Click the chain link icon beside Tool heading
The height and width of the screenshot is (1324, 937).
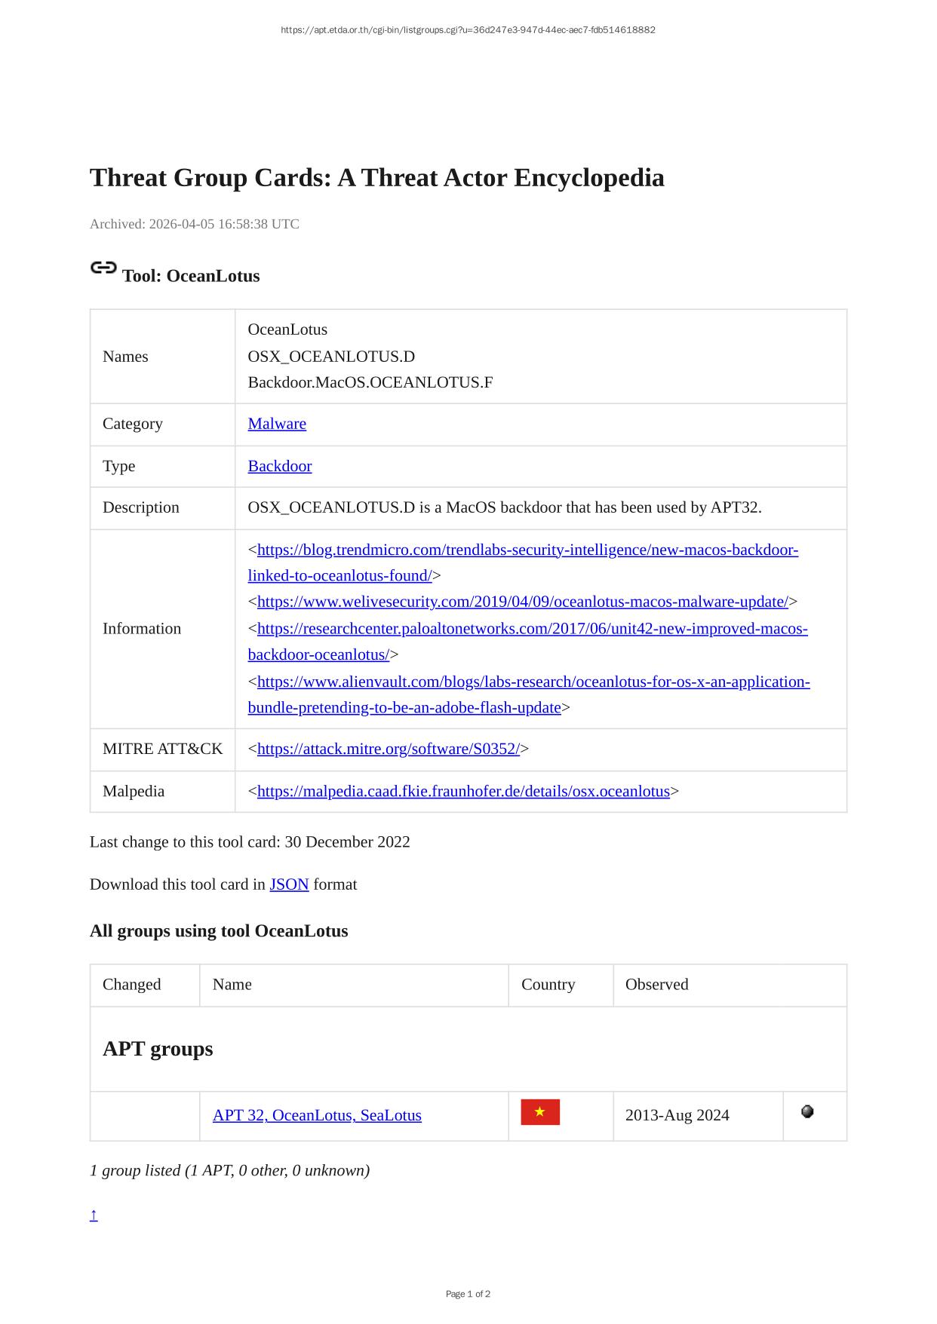point(103,268)
